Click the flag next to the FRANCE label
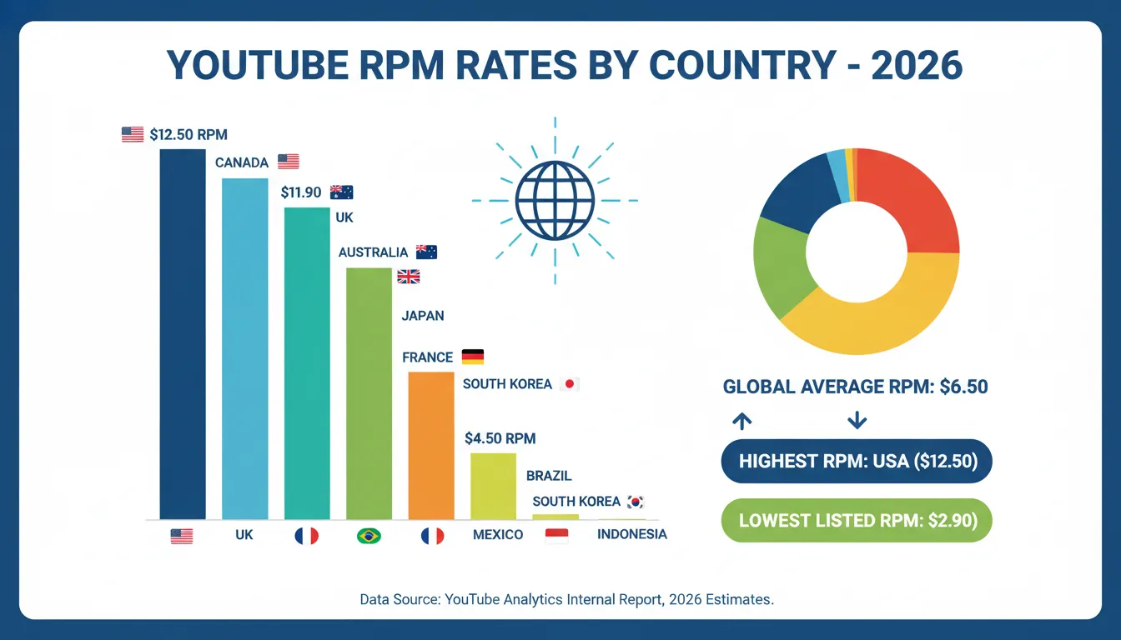This screenshot has height=640, width=1121. pos(473,357)
